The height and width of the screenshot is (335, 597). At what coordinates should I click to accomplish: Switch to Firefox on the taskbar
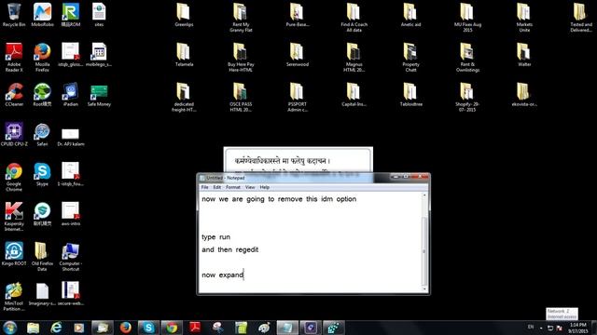click(125, 328)
